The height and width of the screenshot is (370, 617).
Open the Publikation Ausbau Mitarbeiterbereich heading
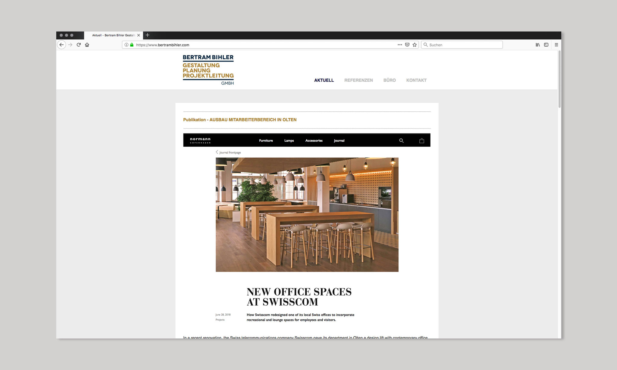click(240, 120)
